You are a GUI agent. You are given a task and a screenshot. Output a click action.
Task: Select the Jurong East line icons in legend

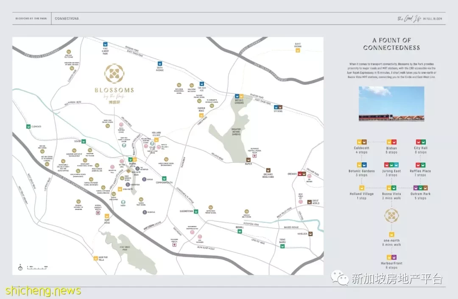tap(391, 165)
